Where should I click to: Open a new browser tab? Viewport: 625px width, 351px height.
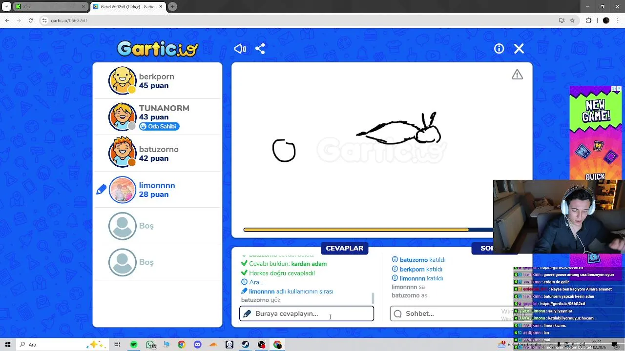(172, 7)
